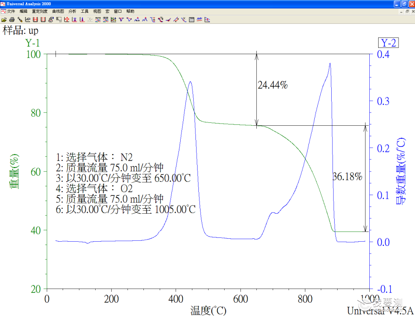Select the thermometer temperature tool icon
415x317 pixels.
(82, 19)
